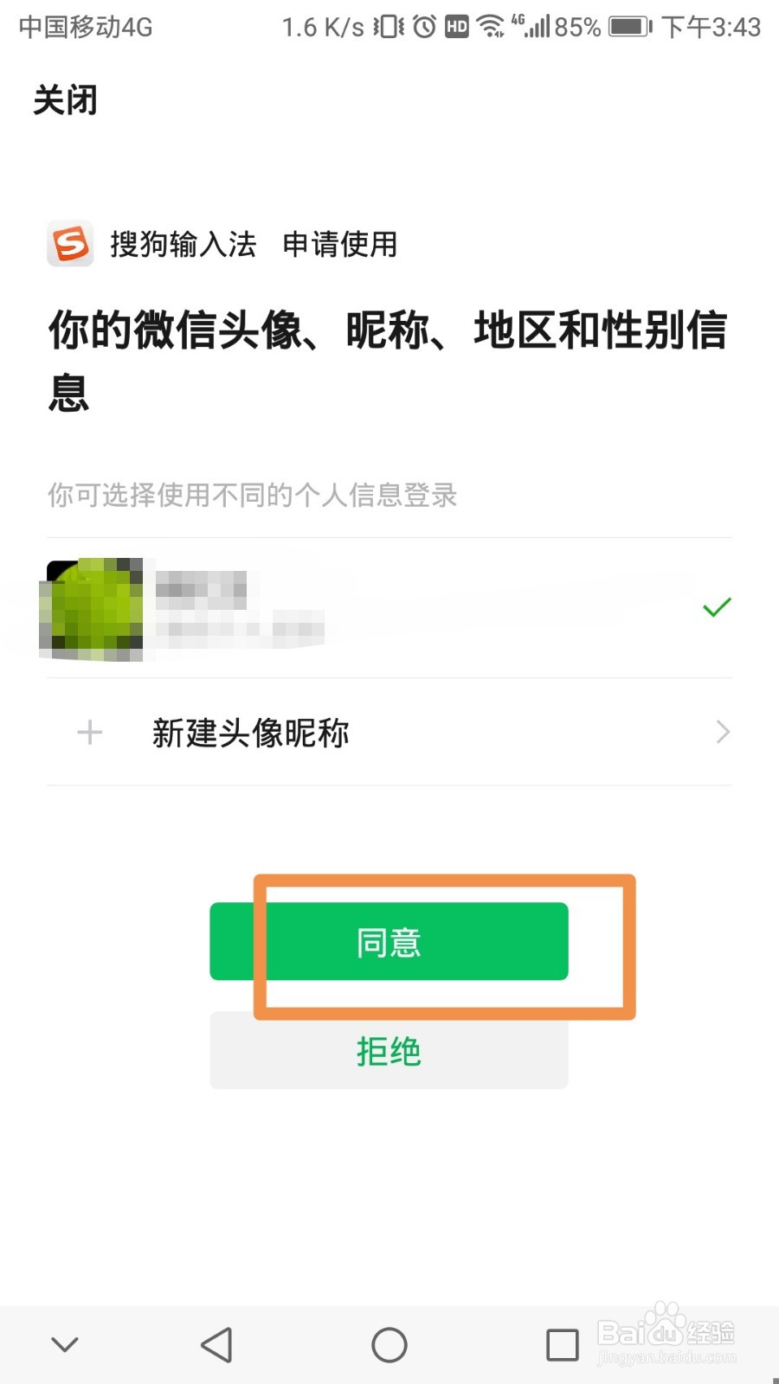Tap the hide navigation bar down-arrow icon
This screenshot has width=779, height=1384.
point(65,1344)
